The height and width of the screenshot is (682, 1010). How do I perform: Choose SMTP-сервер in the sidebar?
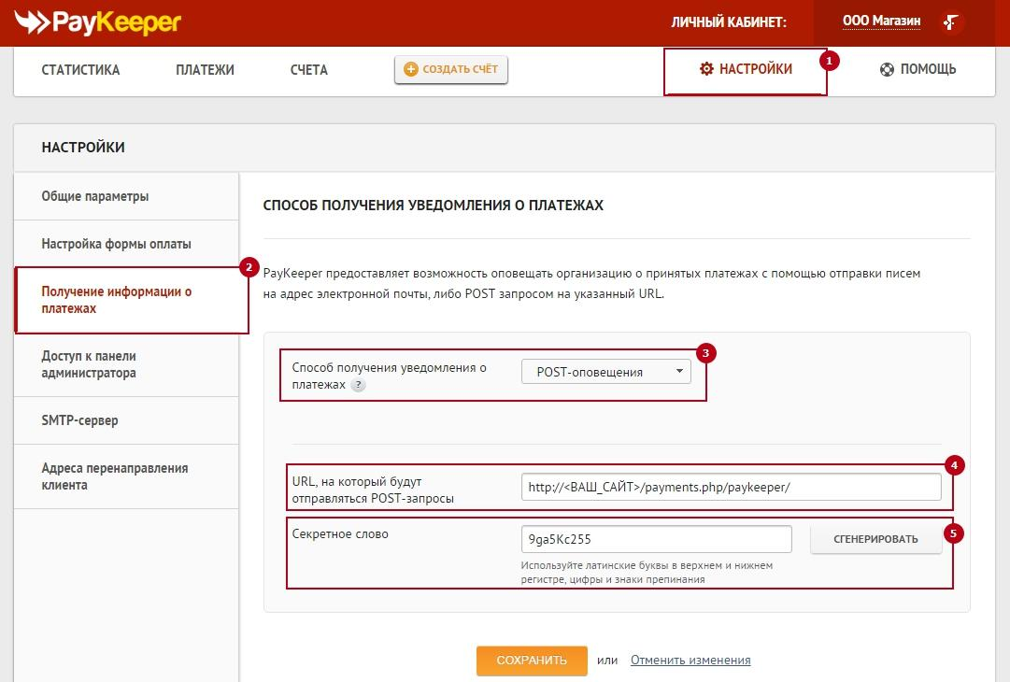click(x=79, y=420)
